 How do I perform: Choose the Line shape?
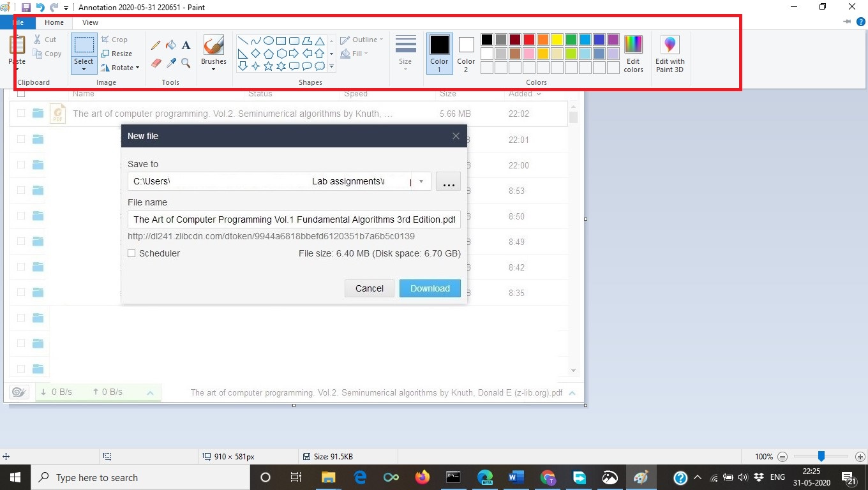243,41
